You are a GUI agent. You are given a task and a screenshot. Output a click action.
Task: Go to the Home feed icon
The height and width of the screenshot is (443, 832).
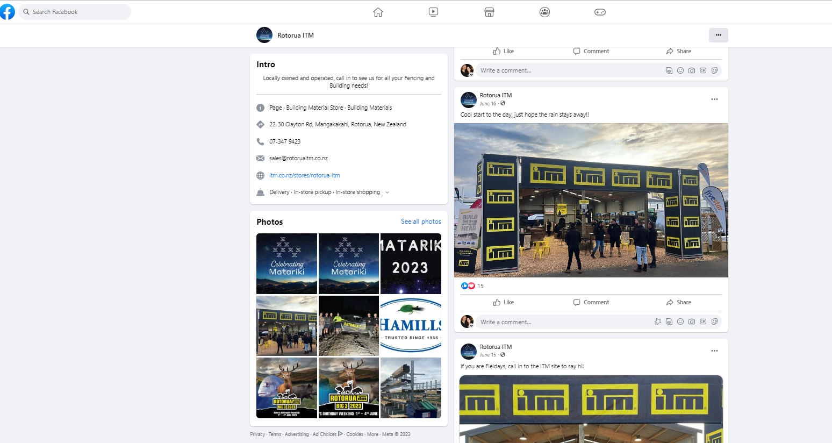click(x=378, y=12)
